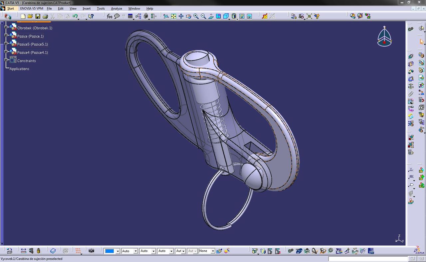Open the Help menu
The width and height of the screenshot is (426, 262).
[x=150, y=8]
